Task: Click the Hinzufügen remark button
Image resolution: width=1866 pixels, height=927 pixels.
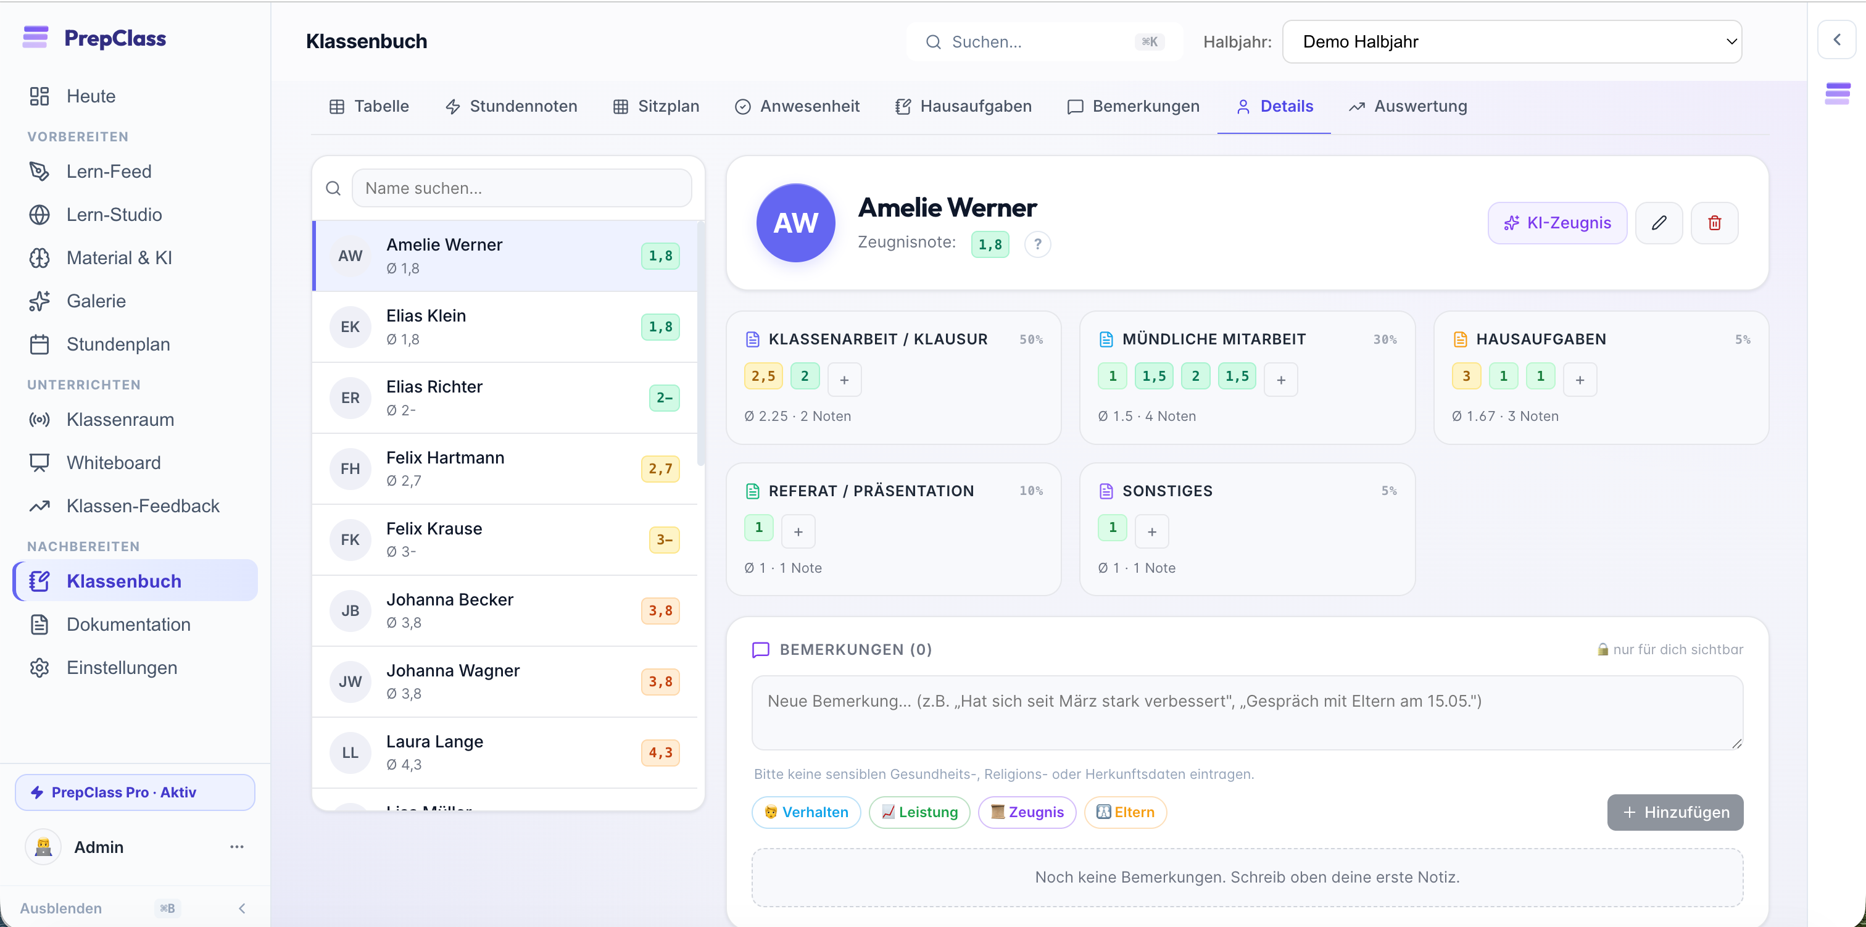Action: (x=1675, y=812)
